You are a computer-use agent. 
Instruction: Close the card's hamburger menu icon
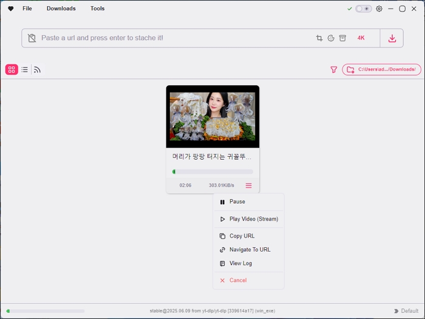coord(248,185)
